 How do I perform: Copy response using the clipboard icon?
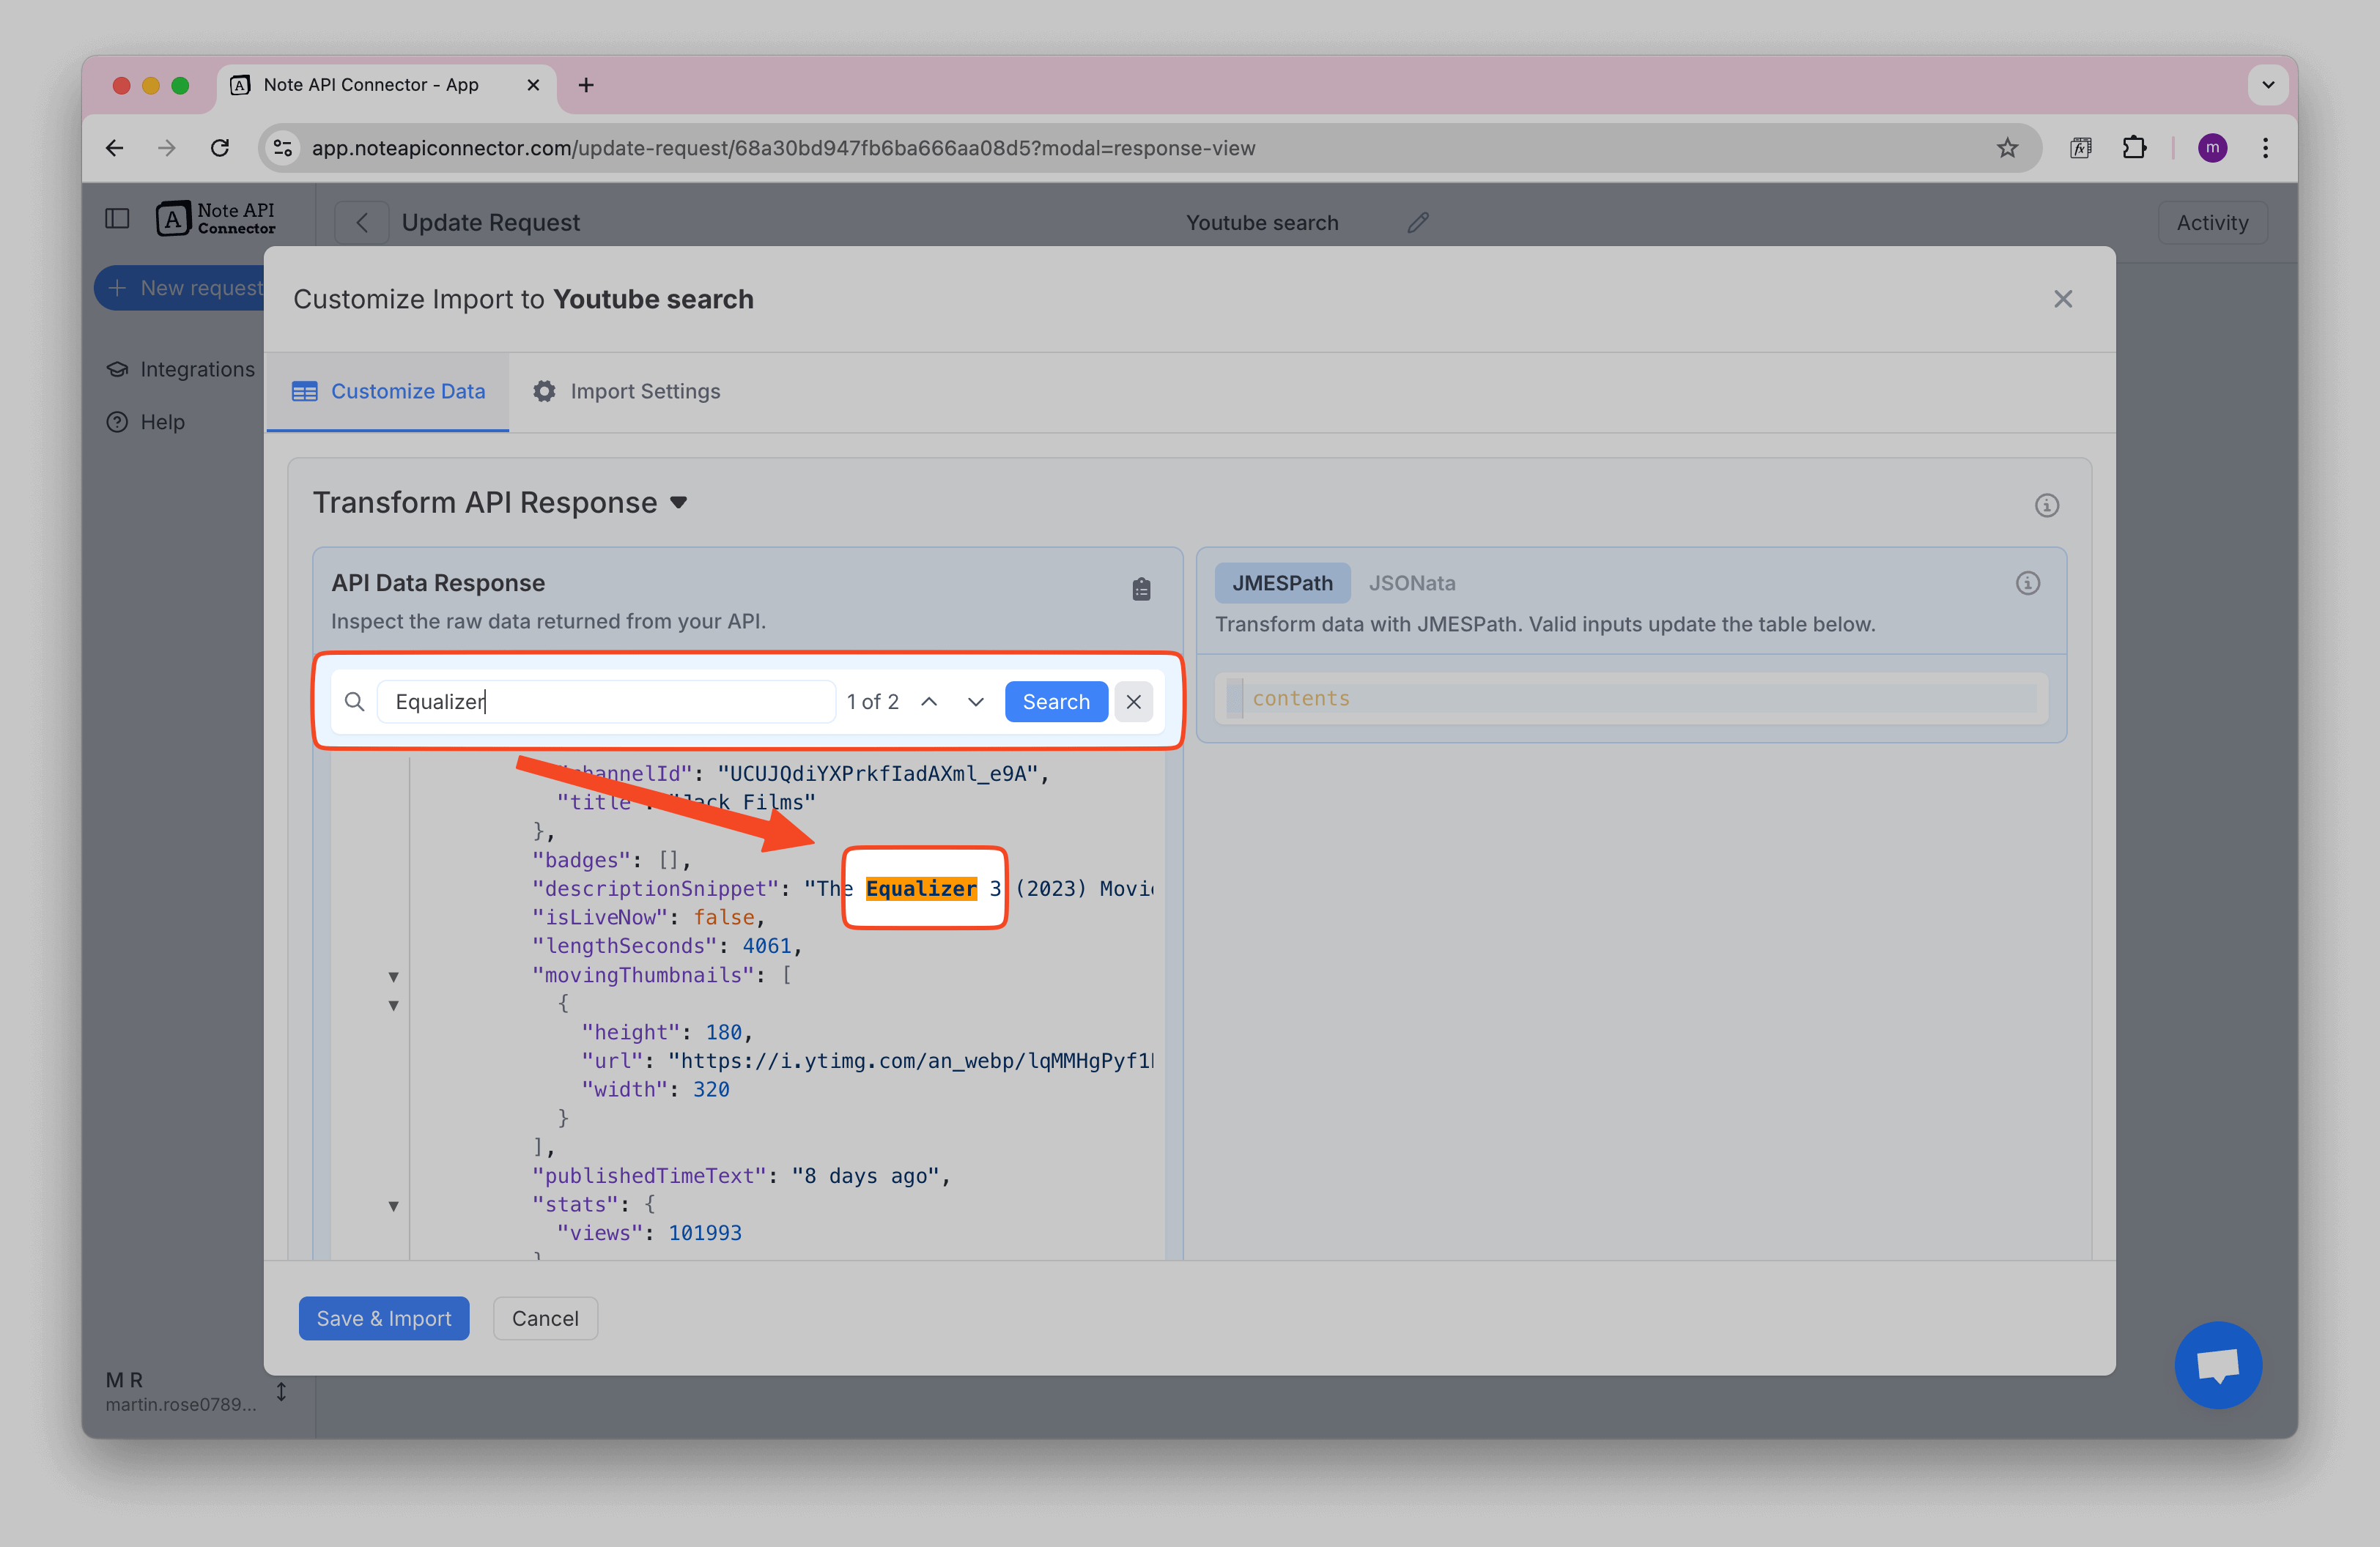(1141, 589)
